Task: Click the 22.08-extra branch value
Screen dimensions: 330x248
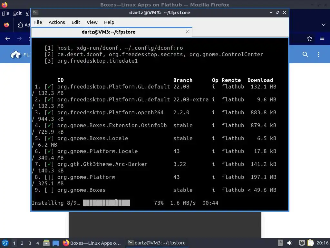Action: 191,99
